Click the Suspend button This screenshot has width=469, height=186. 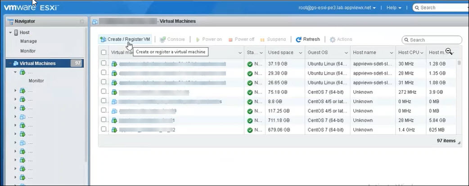(273, 40)
